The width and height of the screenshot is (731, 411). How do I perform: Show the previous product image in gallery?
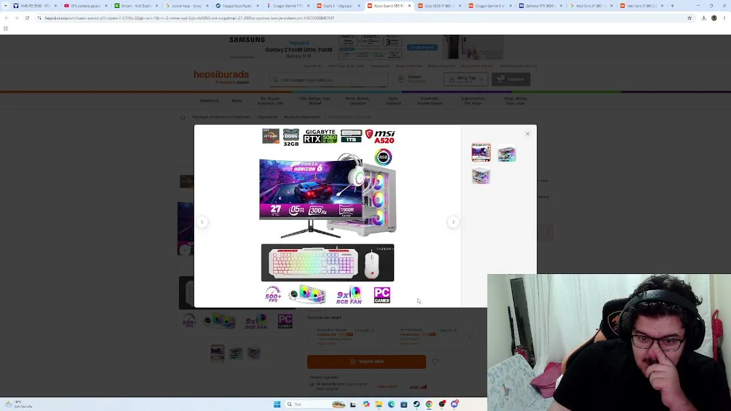pyautogui.click(x=202, y=222)
